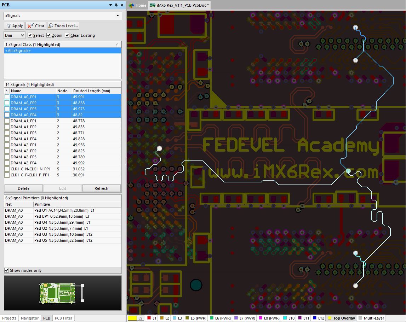The width and height of the screenshot is (406, 322).
Task: Click the LS layer set yellow swatch
Action: [132, 318]
